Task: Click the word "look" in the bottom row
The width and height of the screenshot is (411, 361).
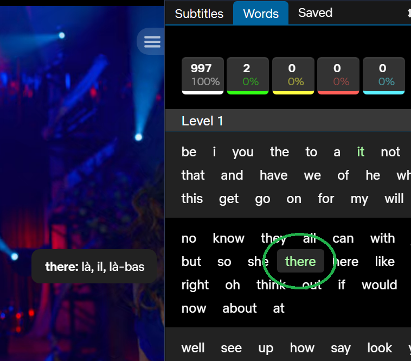Action: tap(379, 348)
